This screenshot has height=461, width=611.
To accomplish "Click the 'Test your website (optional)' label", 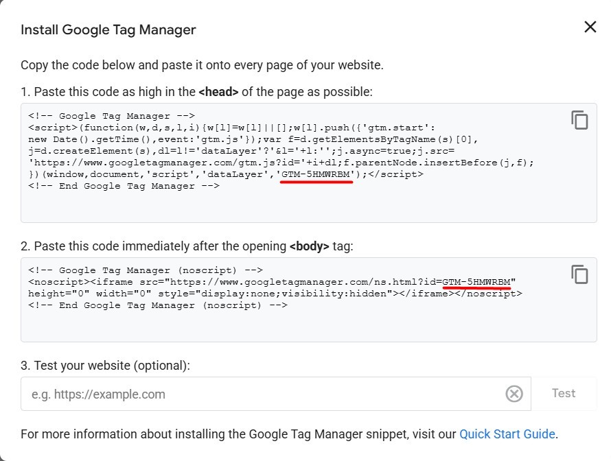I will (x=105, y=366).
